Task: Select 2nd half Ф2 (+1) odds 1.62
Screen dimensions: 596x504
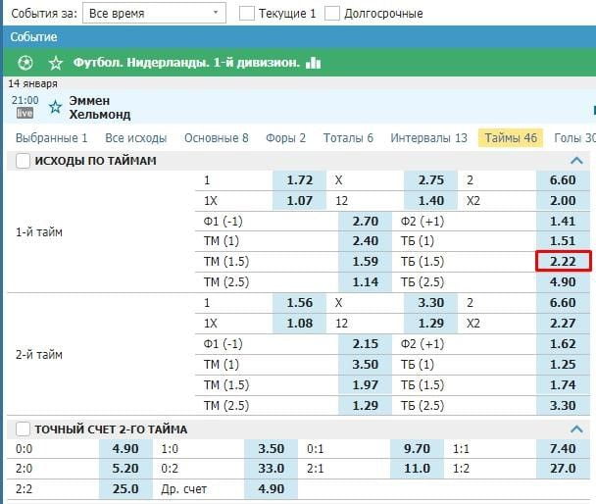Action: pyautogui.click(x=563, y=343)
